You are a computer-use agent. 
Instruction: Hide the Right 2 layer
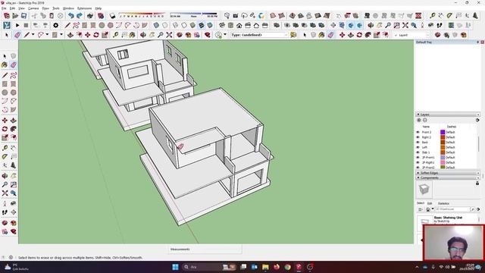418,137
